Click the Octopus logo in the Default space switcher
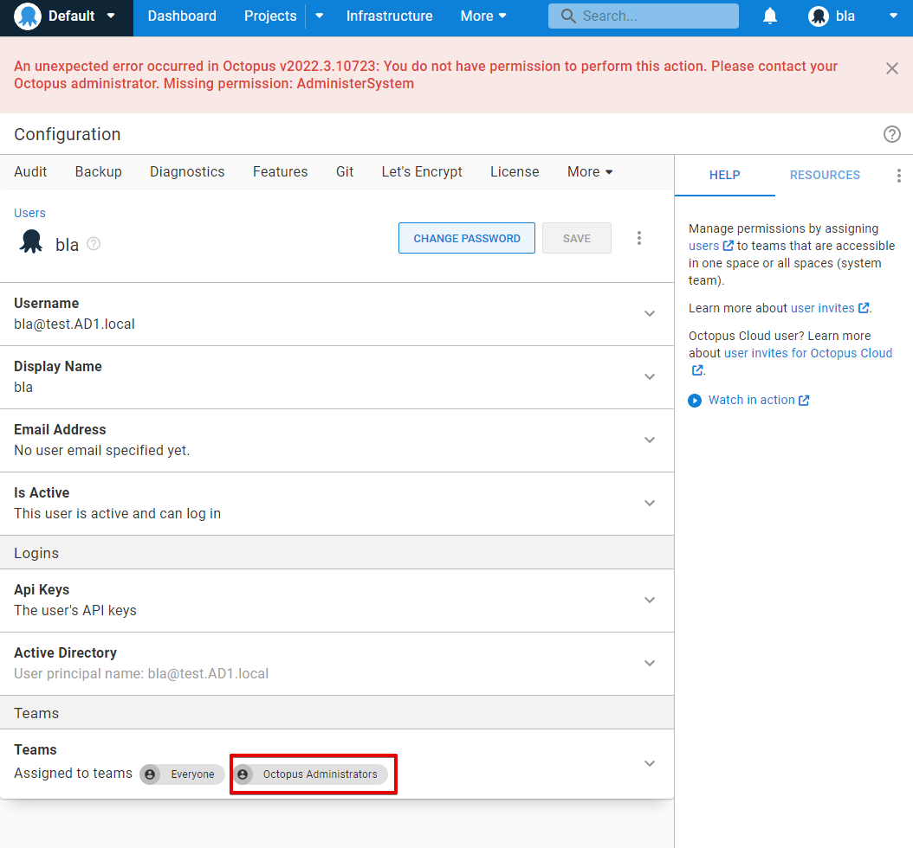The image size is (913, 848). [x=28, y=16]
